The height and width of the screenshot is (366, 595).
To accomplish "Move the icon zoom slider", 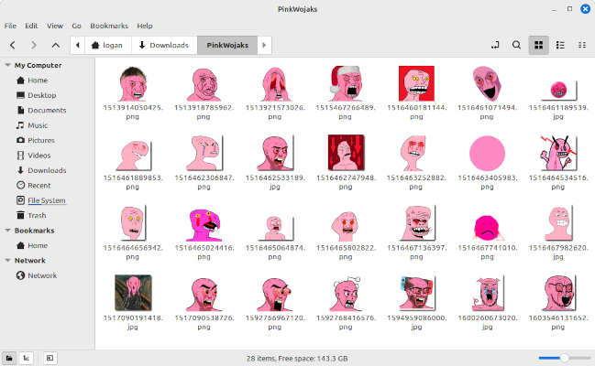I will (564, 358).
